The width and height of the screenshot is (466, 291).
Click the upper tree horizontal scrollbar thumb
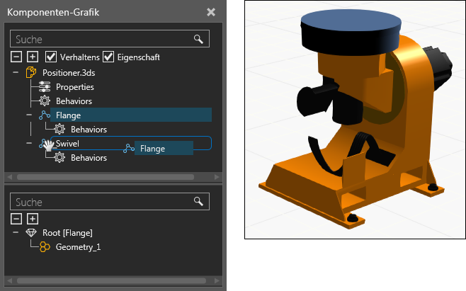pos(106,177)
